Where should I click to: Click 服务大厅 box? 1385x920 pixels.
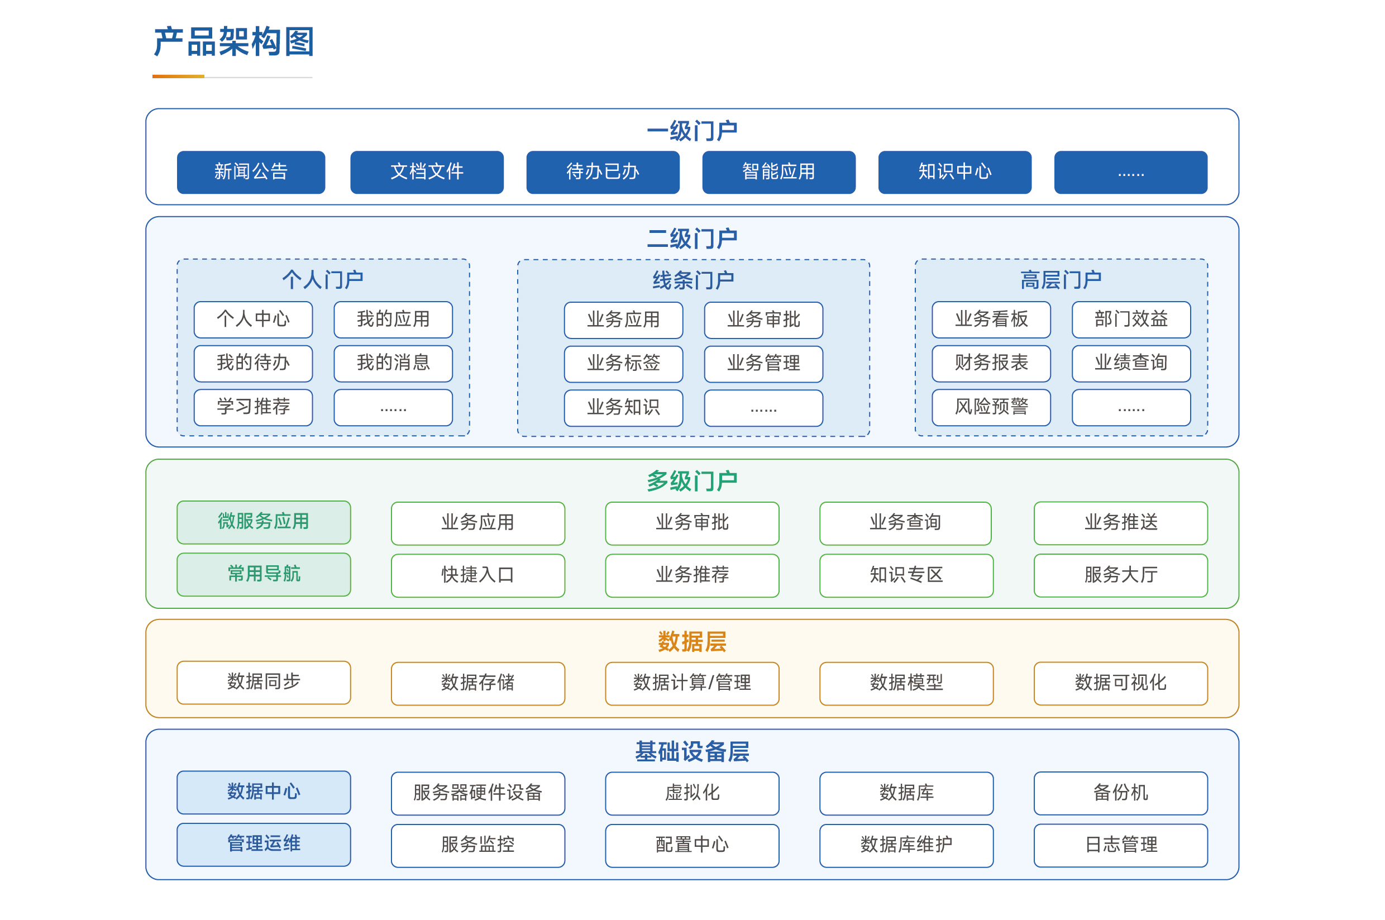[x=1120, y=575]
